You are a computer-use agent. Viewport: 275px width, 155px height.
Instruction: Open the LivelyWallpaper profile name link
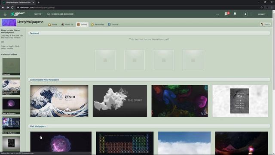click(x=29, y=22)
